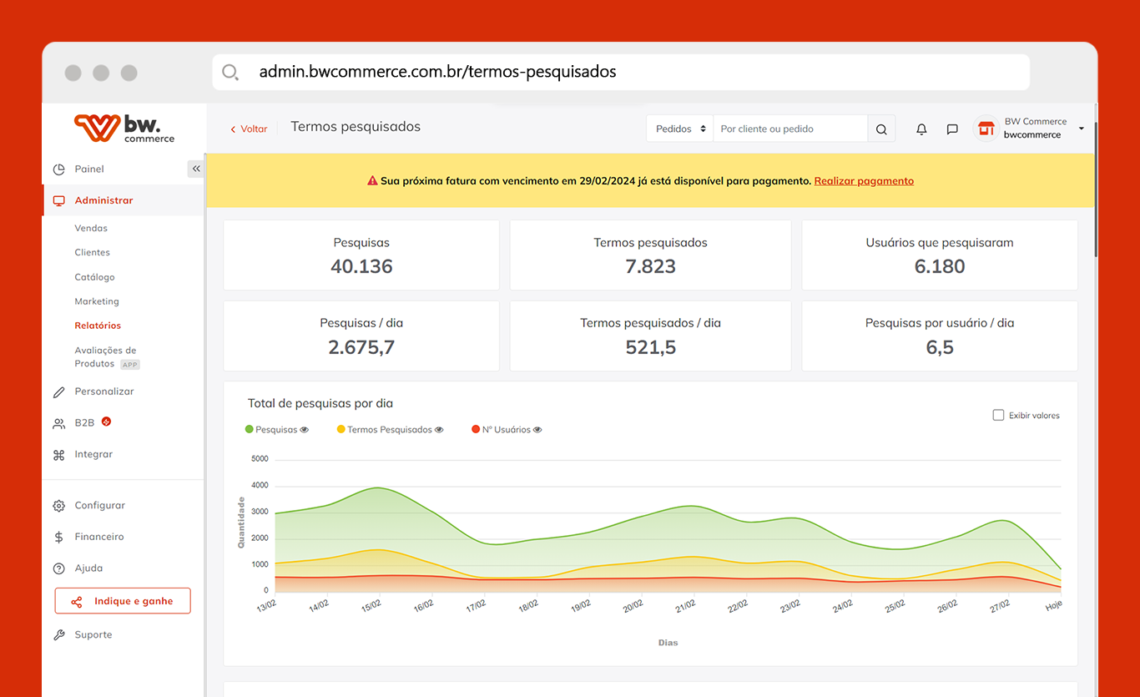1140x697 pixels.
Task: Click the page vertical scrollbar
Action: point(1095,190)
